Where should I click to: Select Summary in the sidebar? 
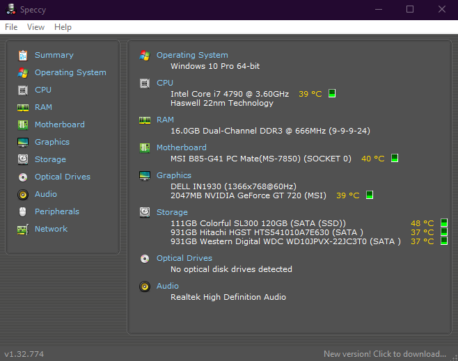coord(54,55)
